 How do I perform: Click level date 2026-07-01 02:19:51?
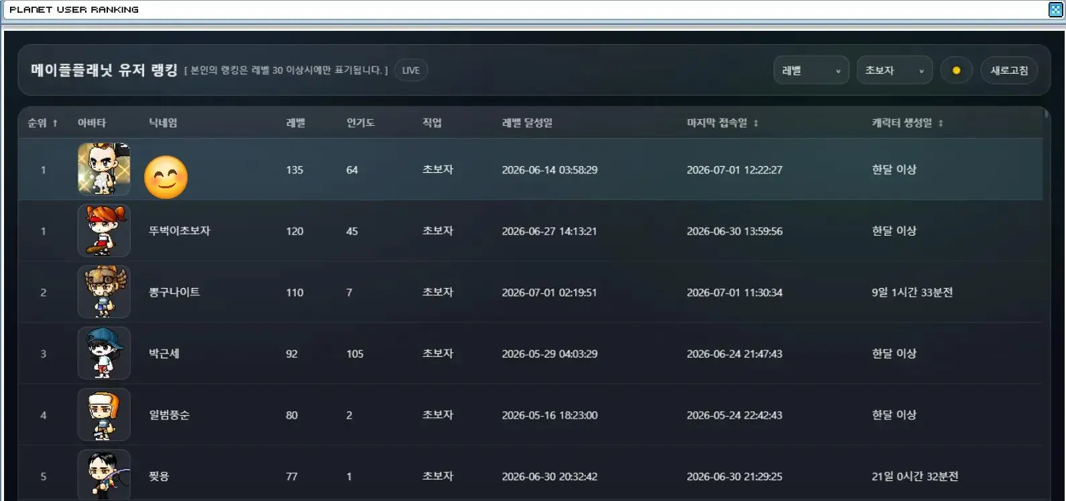point(550,293)
